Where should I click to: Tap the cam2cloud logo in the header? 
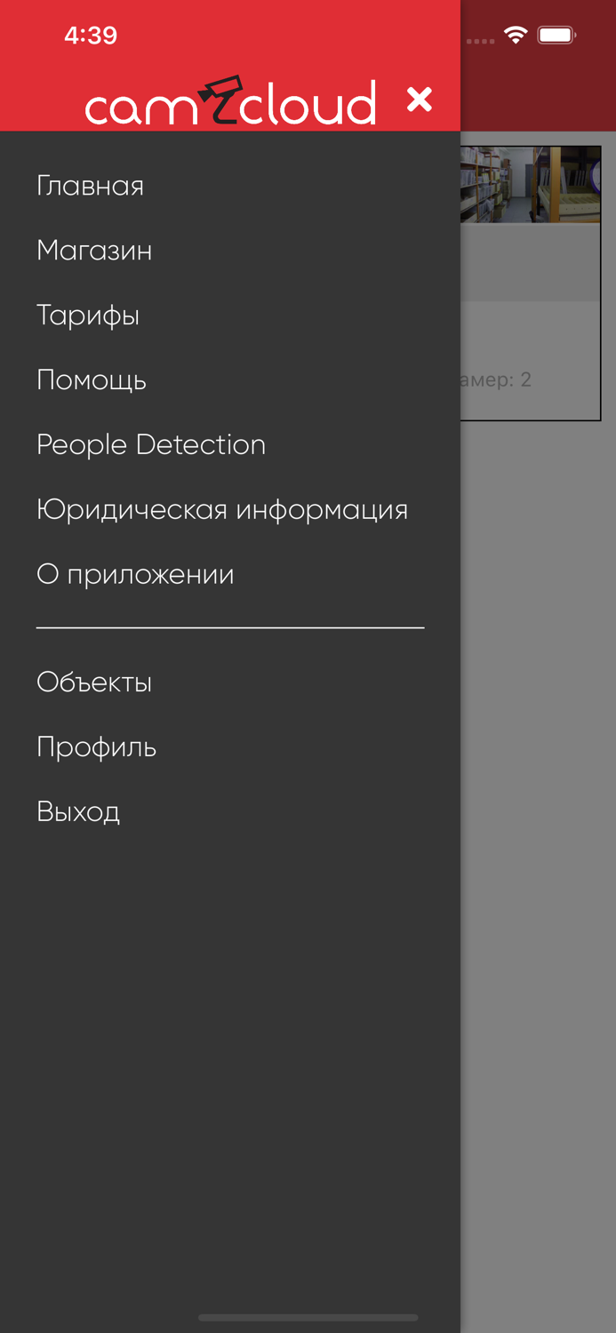230,102
